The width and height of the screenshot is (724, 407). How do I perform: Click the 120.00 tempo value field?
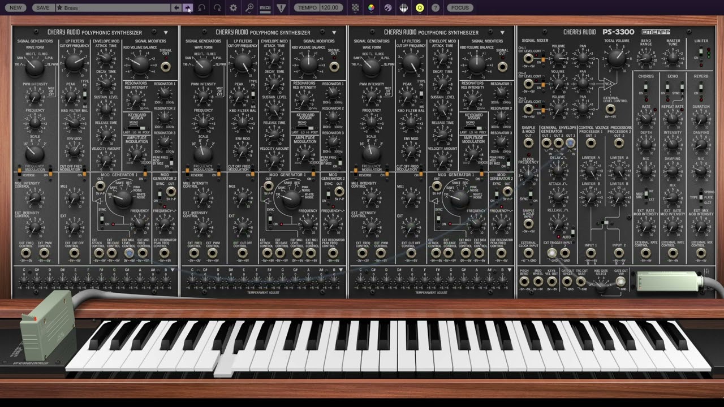[x=330, y=8]
